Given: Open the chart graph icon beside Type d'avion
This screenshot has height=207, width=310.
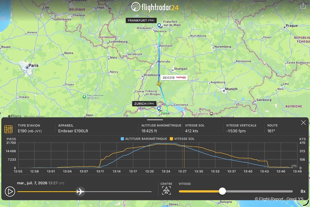Looking at the screenshot, I should (x=8, y=129).
